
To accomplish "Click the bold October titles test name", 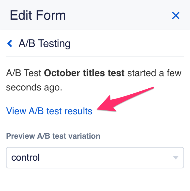I will [84, 73].
